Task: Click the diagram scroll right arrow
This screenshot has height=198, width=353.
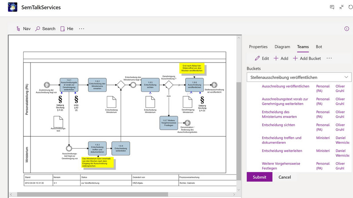Action: point(234,195)
